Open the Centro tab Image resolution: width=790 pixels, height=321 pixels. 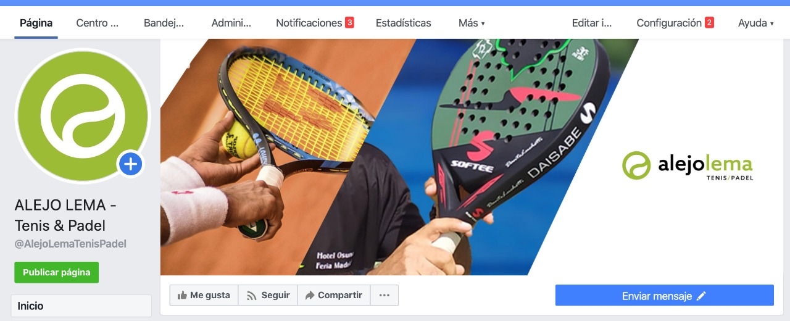tap(98, 23)
